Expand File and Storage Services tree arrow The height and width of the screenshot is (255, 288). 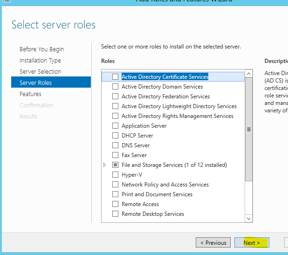point(104,165)
